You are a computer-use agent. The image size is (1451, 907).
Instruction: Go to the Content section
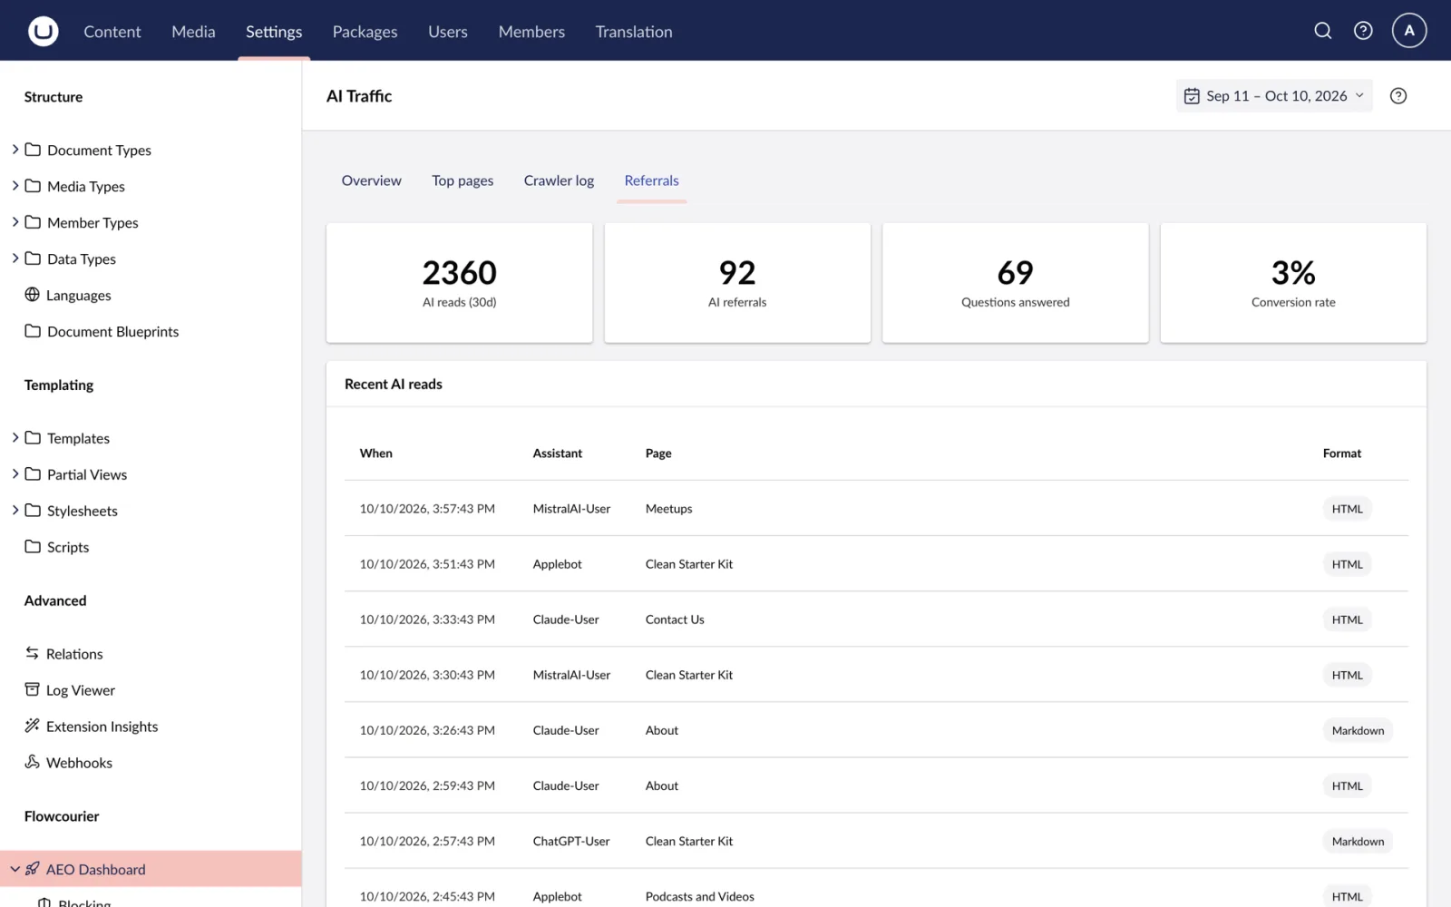(112, 32)
